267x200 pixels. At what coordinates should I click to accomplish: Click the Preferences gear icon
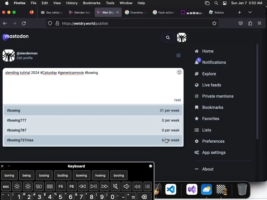197,141
